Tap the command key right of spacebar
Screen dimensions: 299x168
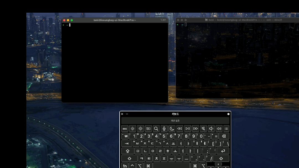coord(195,166)
